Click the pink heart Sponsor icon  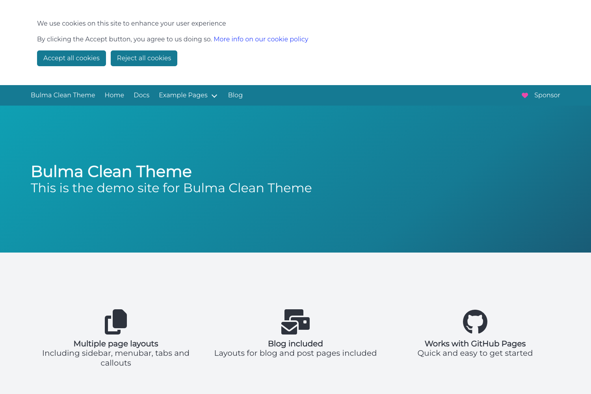525,95
